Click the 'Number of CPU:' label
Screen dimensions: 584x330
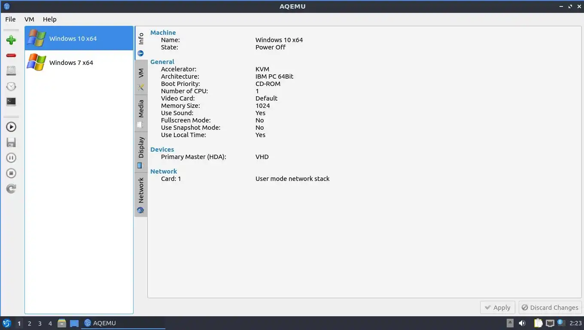click(x=184, y=91)
